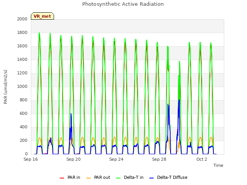
Task: Click the 200 y-axis tick label
Action: tap(24, 140)
